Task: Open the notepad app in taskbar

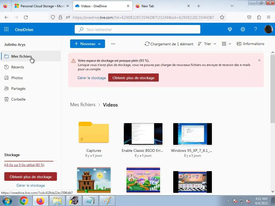Action: (91, 201)
